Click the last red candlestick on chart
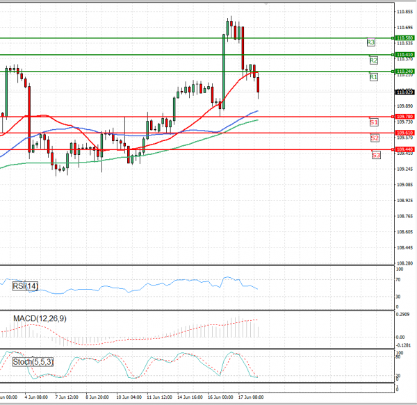Screen dimensions: 417x405 (259, 85)
